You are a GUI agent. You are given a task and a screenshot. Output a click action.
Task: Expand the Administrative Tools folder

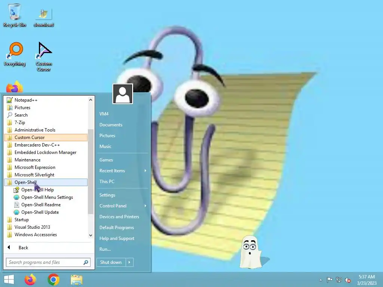46,130
